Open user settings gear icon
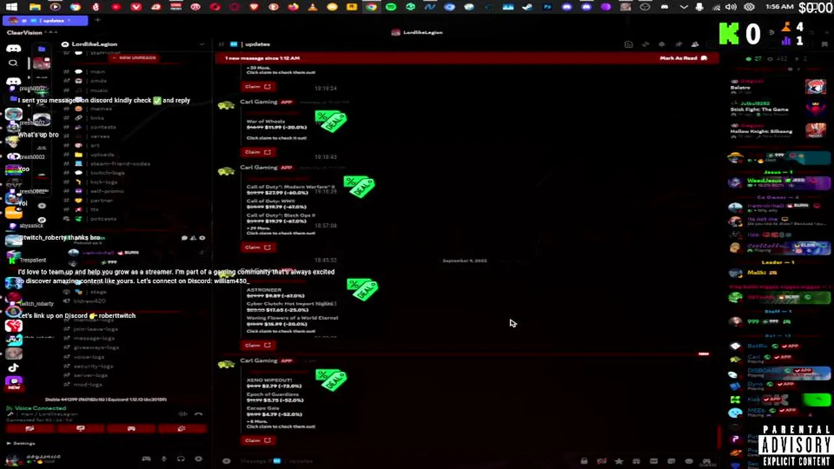The image size is (834, 469). pos(198,459)
